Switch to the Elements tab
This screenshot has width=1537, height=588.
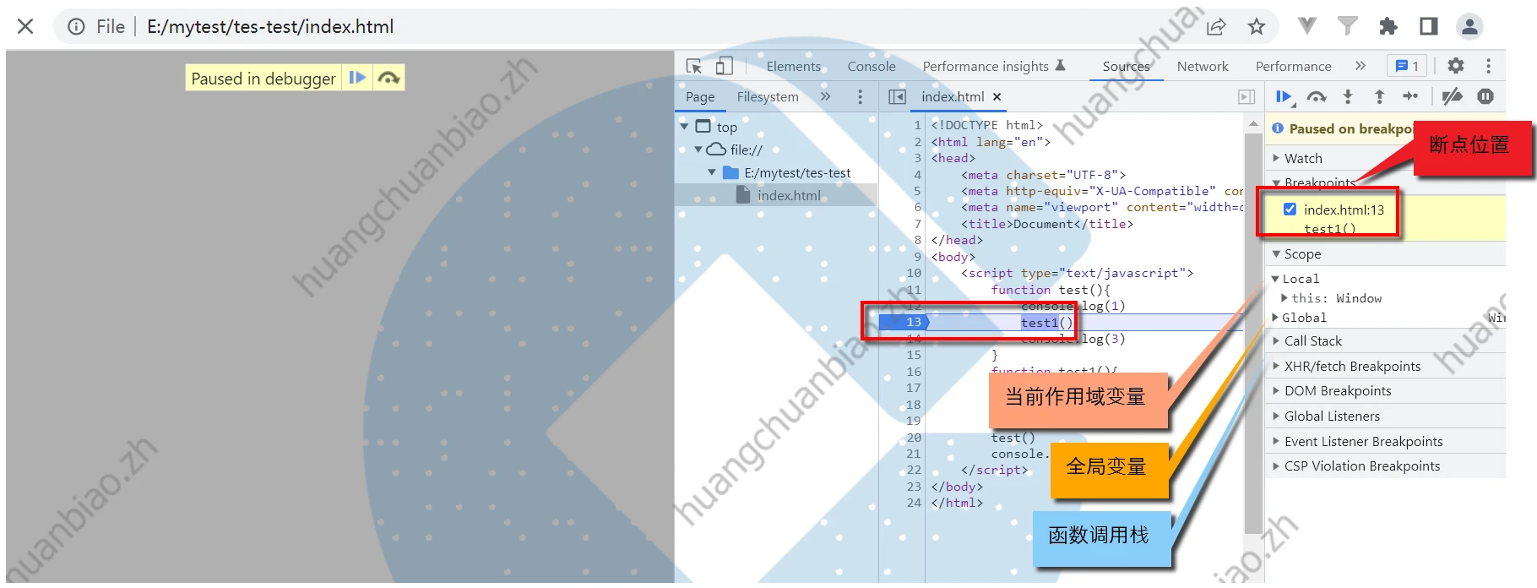(x=793, y=66)
